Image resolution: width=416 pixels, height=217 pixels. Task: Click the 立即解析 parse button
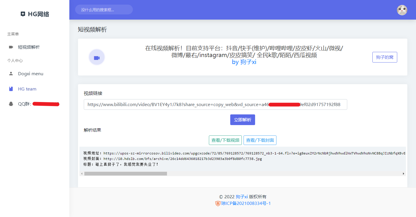point(243,120)
